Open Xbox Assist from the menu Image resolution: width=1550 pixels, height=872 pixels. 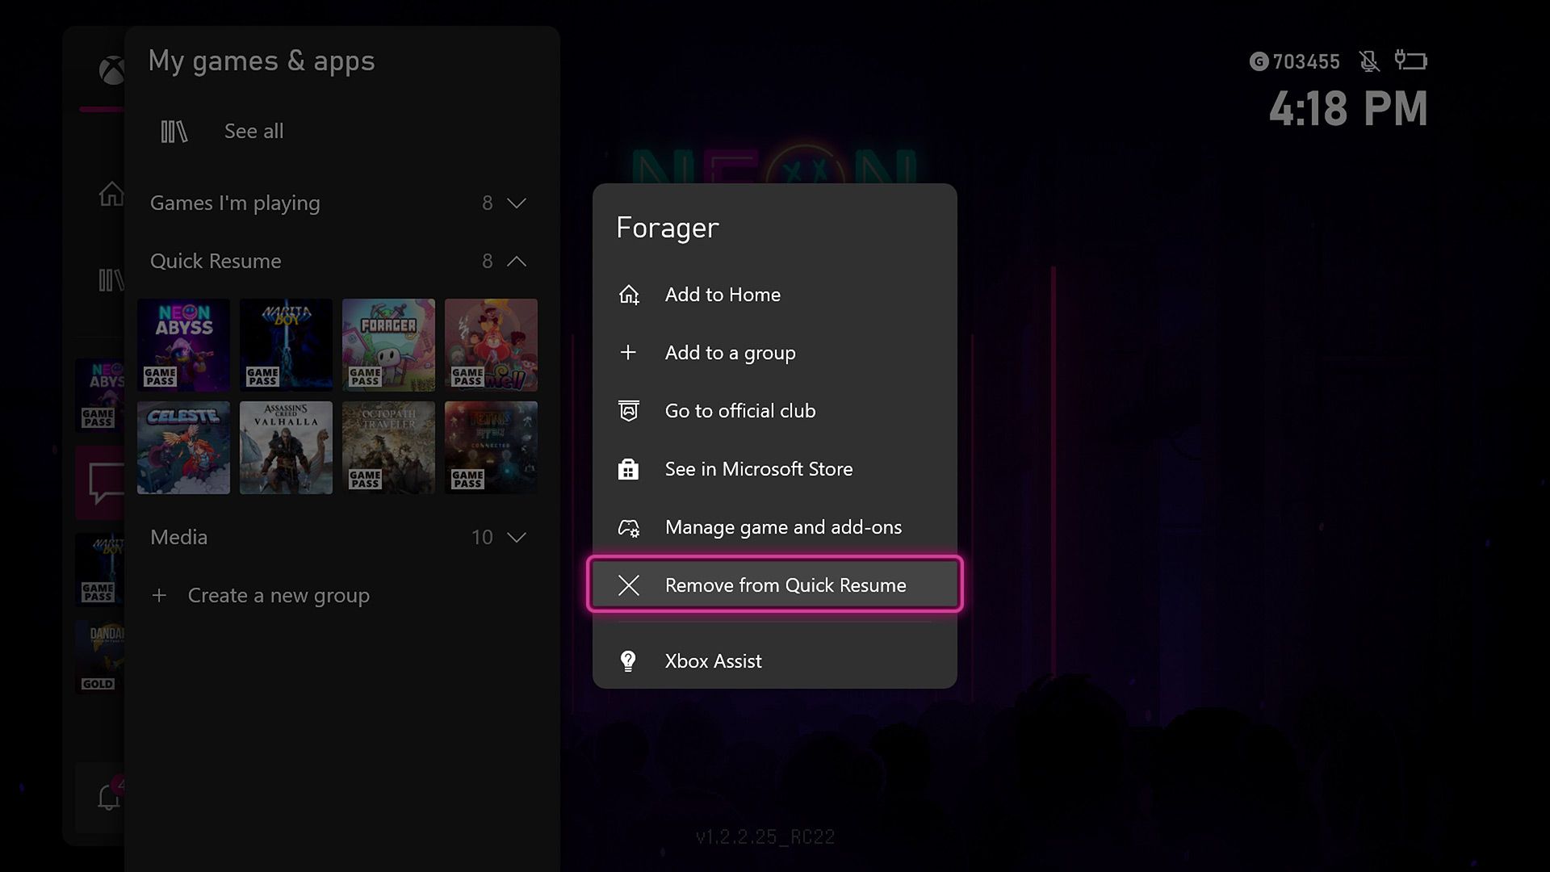(775, 661)
